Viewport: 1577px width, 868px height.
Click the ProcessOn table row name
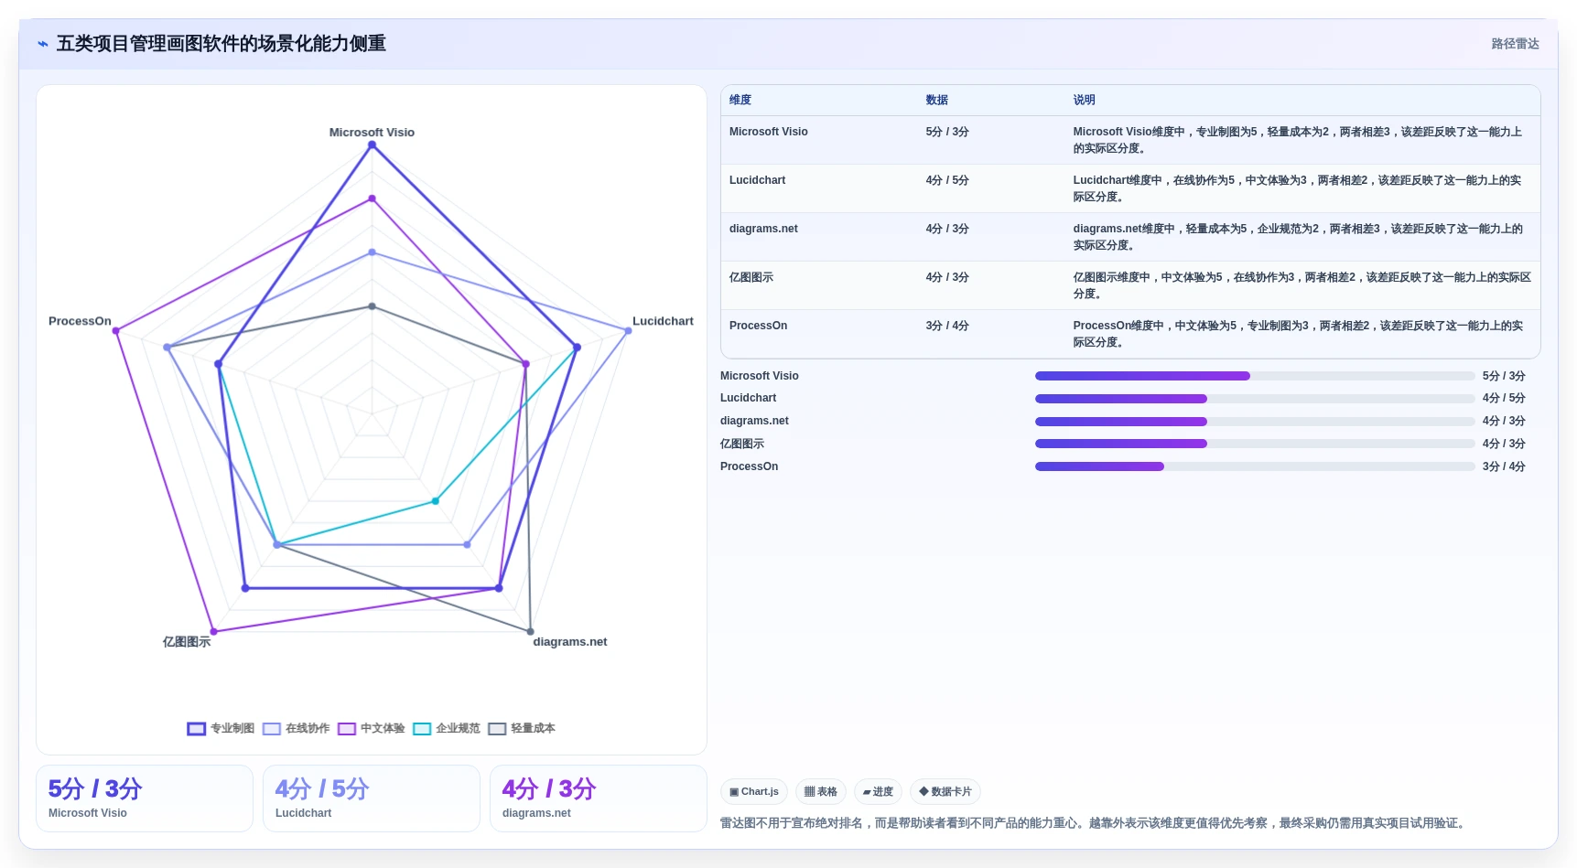click(x=758, y=326)
